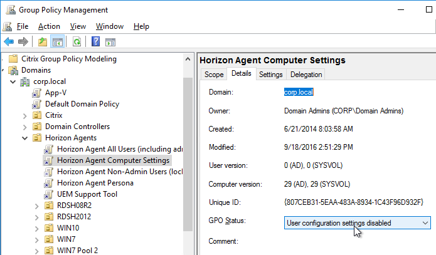The height and width of the screenshot is (255, 436).
Task: Toggle the Show/Hide Console Tree icon
Action: click(58, 42)
